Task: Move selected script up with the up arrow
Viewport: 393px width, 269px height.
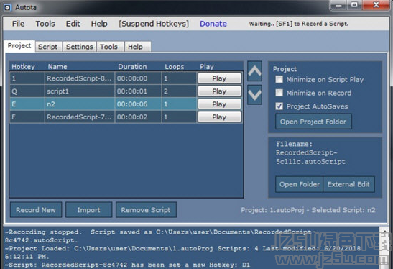Action: click(x=254, y=71)
